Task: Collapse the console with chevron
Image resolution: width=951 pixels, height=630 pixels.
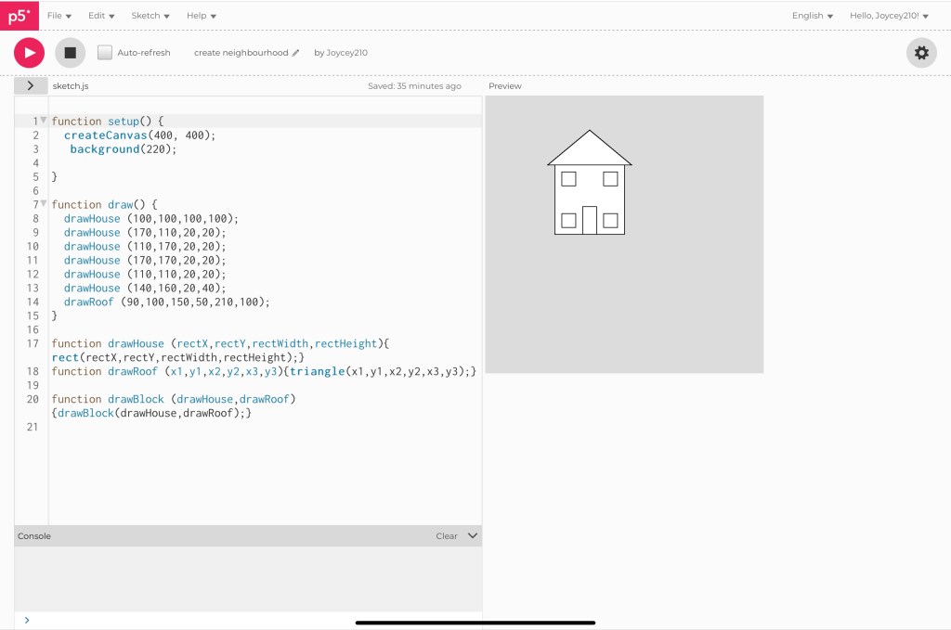Action: (472, 535)
